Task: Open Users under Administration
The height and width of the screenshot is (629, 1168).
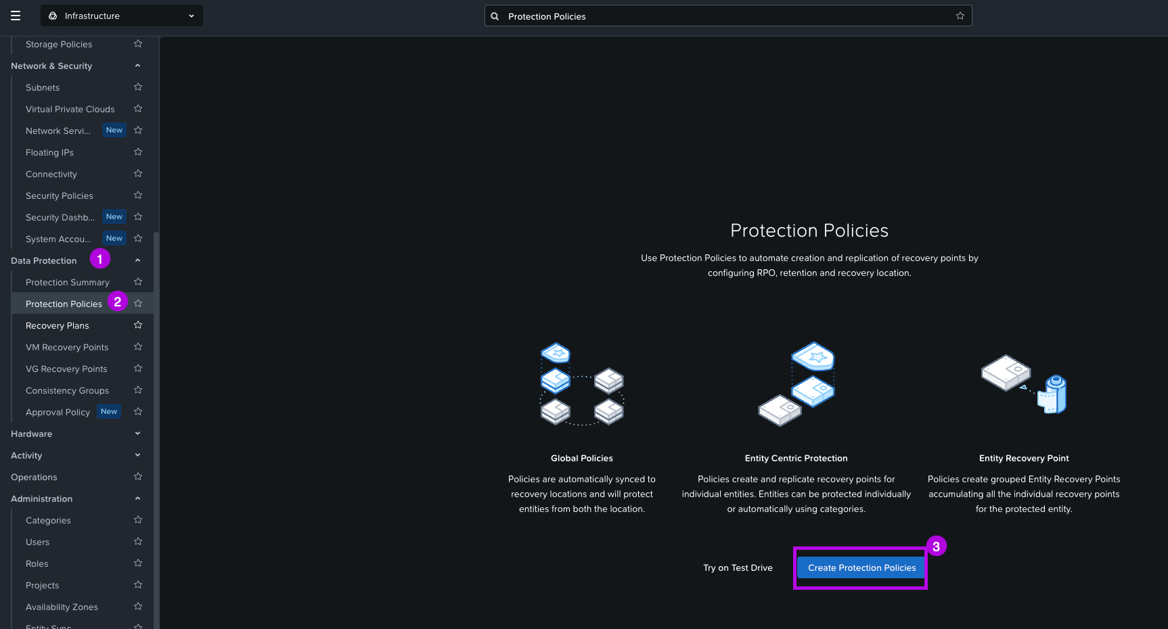Action: tap(38, 542)
